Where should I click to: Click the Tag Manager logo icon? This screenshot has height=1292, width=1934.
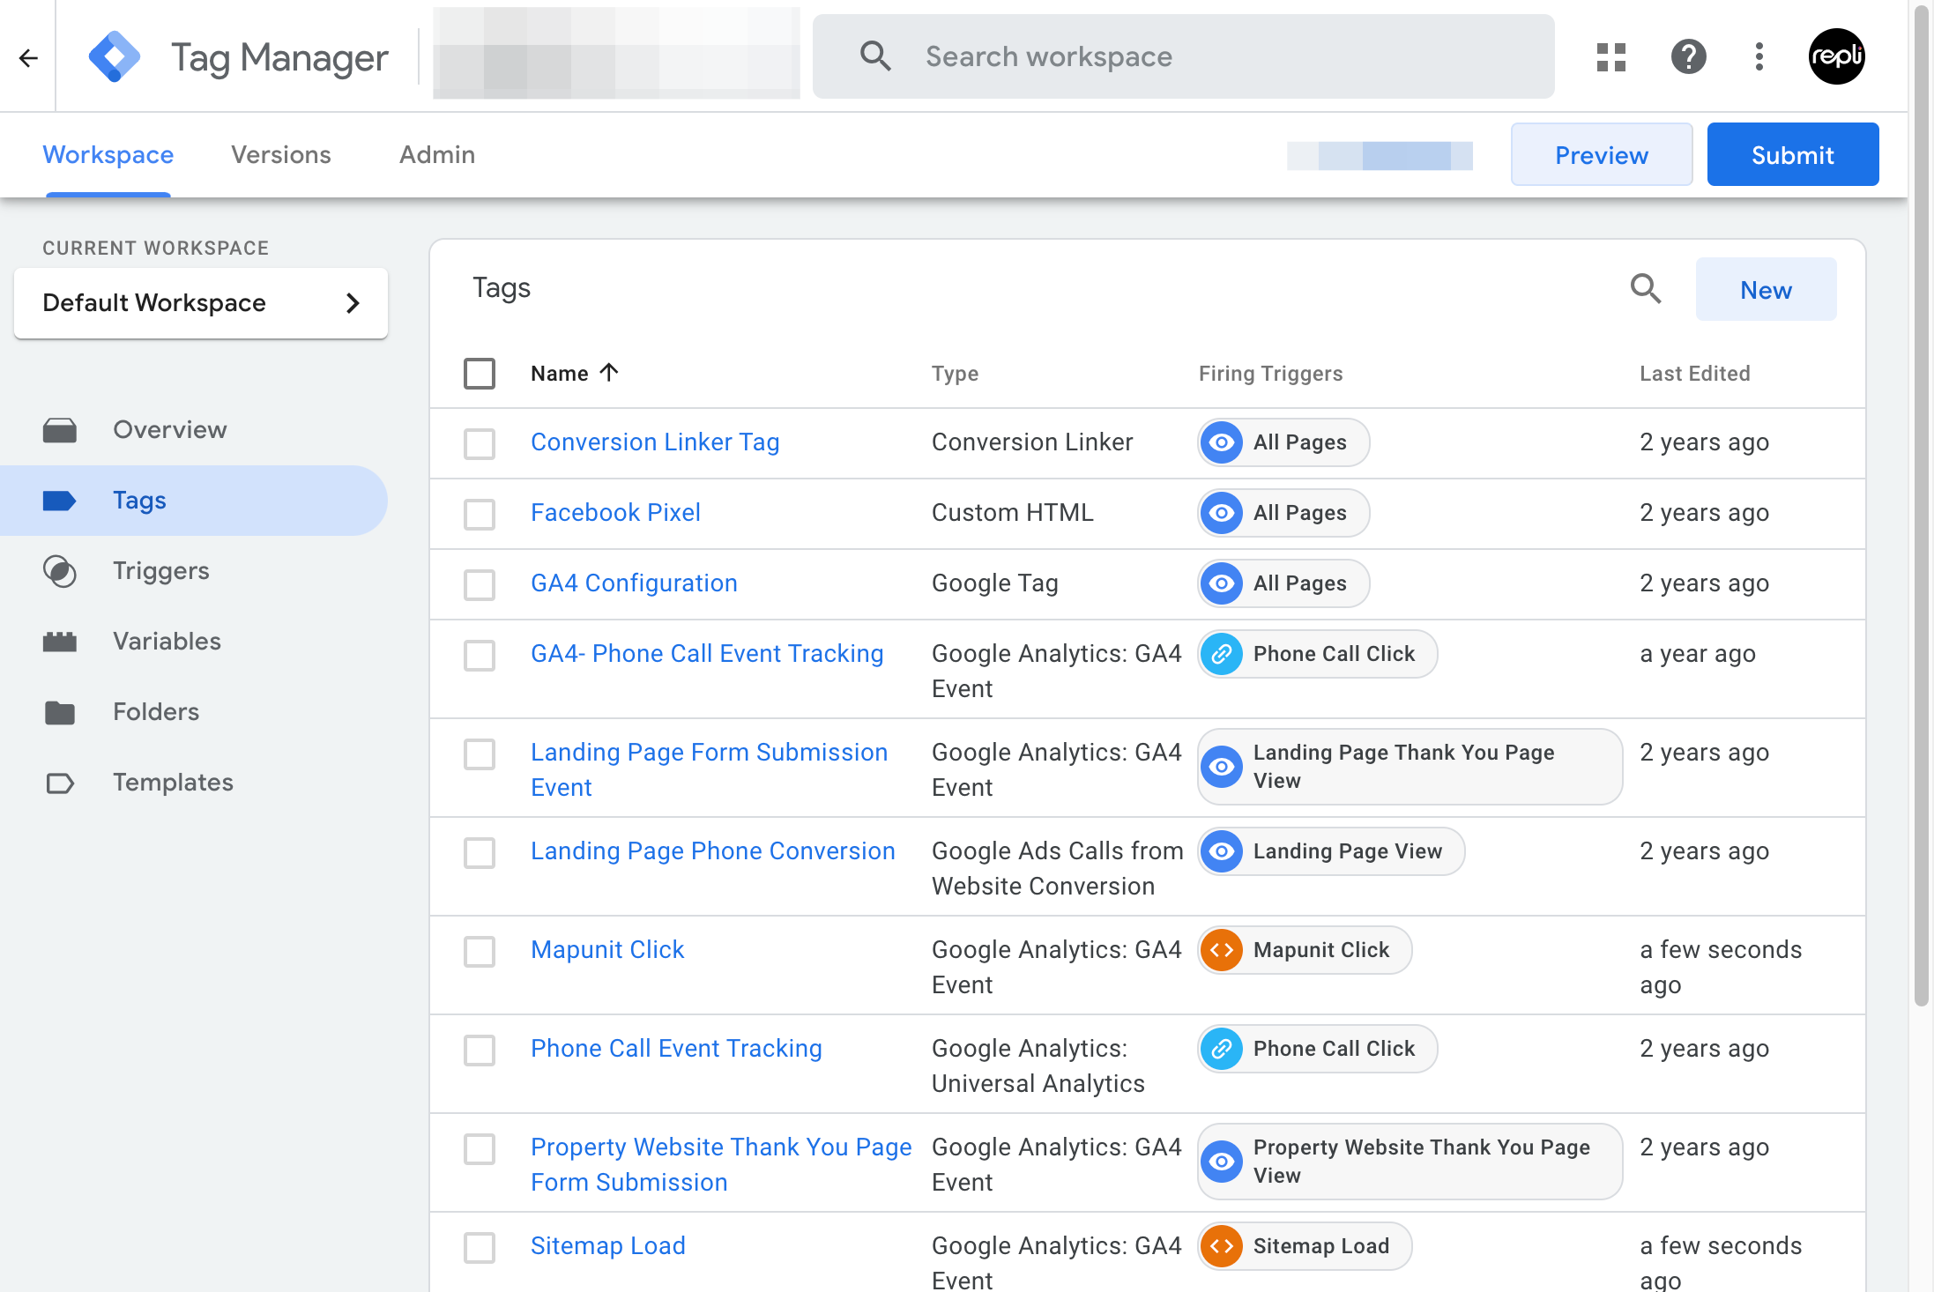point(115,56)
